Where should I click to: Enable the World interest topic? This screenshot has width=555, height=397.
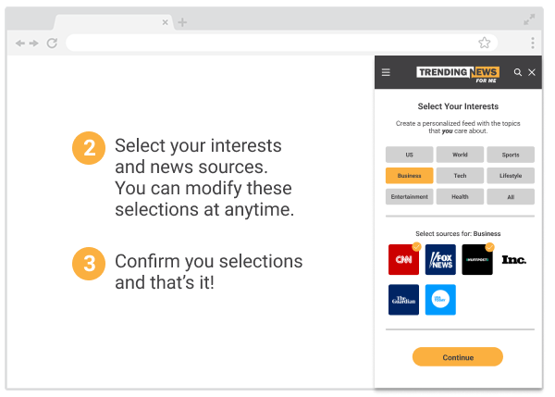[x=460, y=155]
